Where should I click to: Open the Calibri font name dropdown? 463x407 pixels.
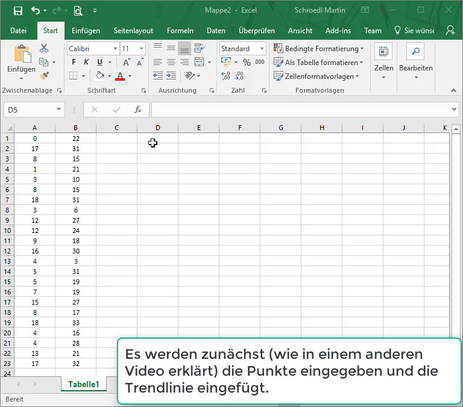pyautogui.click(x=115, y=48)
